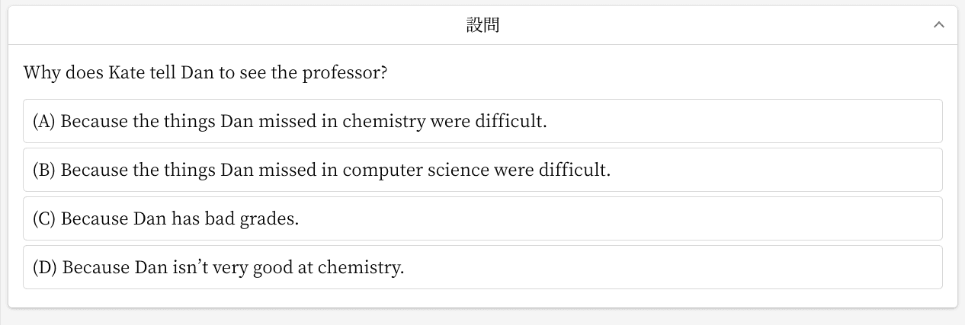Click the (D) label of the fourth option

tap(45, 268)
